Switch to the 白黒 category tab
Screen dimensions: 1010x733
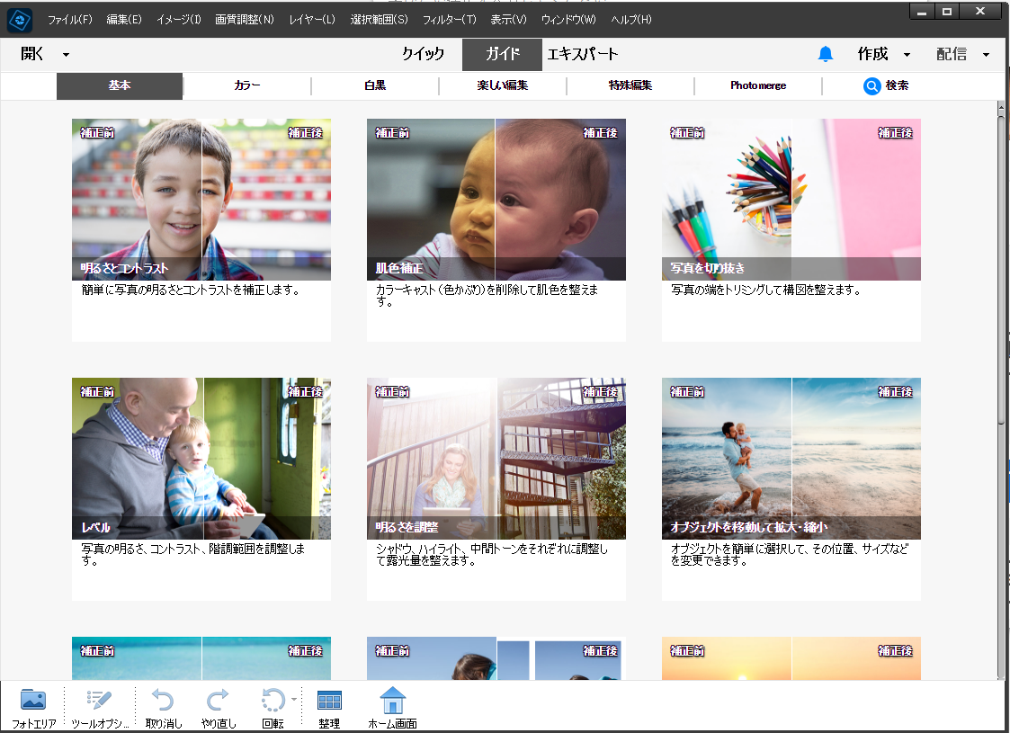tap(375, 85)
